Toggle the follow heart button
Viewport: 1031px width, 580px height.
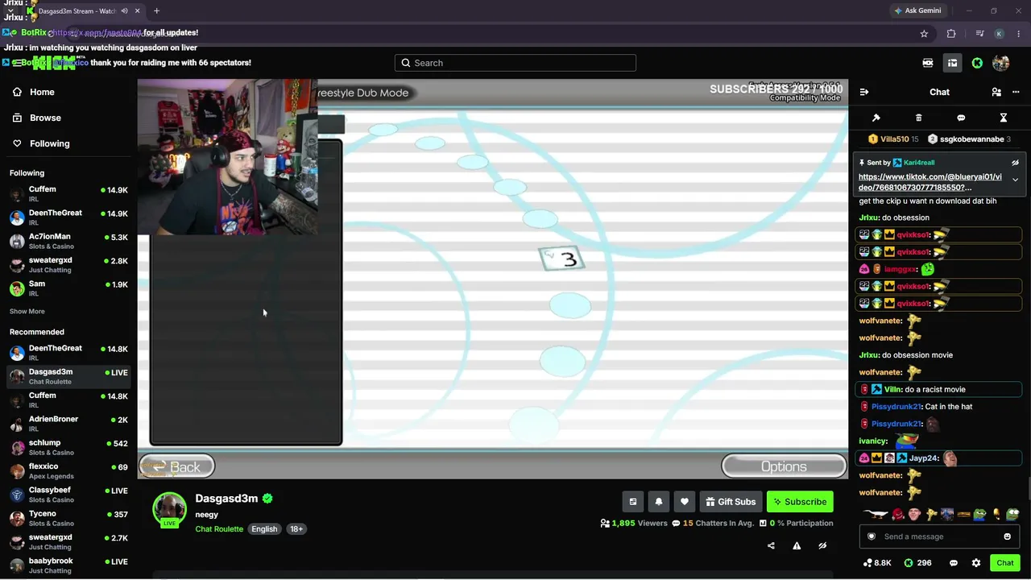(x=685, y=502)
